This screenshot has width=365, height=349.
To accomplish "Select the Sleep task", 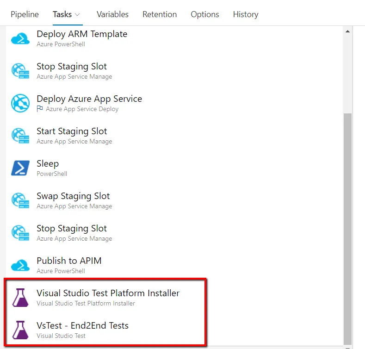I will [174, 168].
